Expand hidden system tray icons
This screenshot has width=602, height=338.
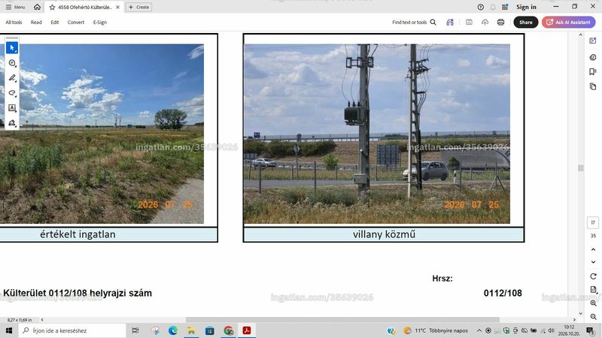coord(479,330)
